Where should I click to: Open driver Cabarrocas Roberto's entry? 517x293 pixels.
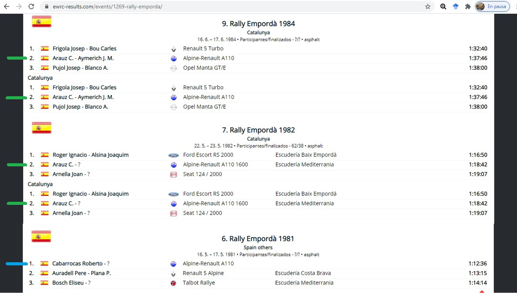click(x=81, y=264)
